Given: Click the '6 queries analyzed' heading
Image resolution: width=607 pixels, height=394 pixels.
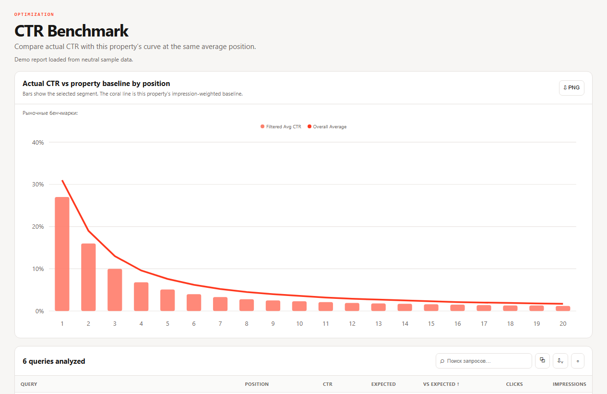Looking at the screenshot, I should pyautogui.click(x=54, y=361).
